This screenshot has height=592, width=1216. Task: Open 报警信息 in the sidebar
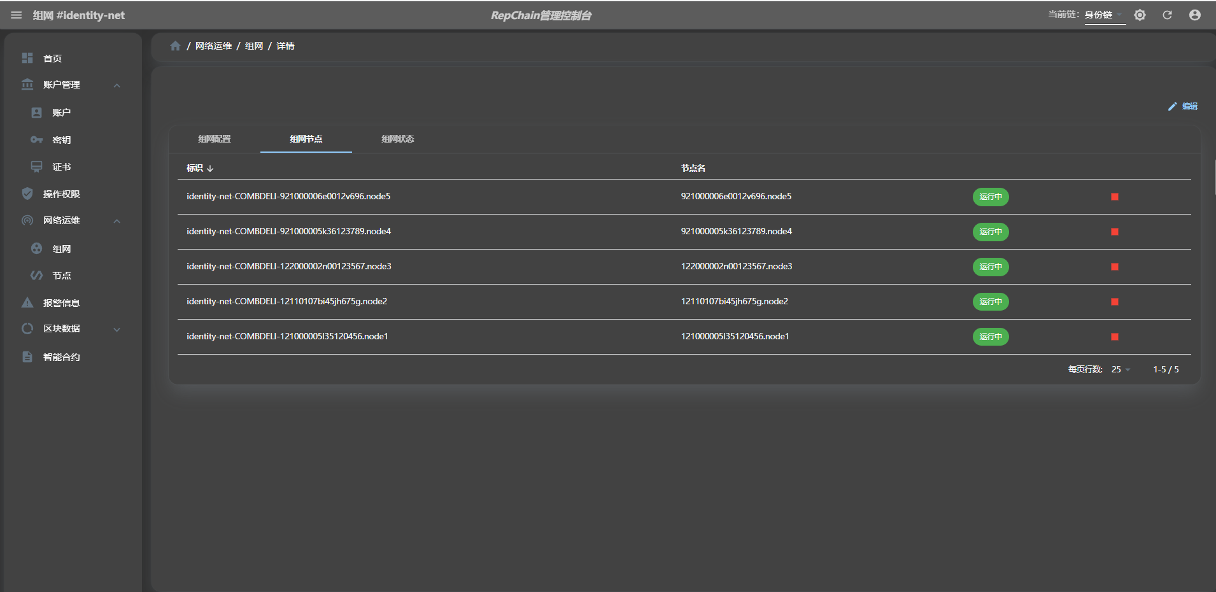pyautogui.click(x=61, y=303)
